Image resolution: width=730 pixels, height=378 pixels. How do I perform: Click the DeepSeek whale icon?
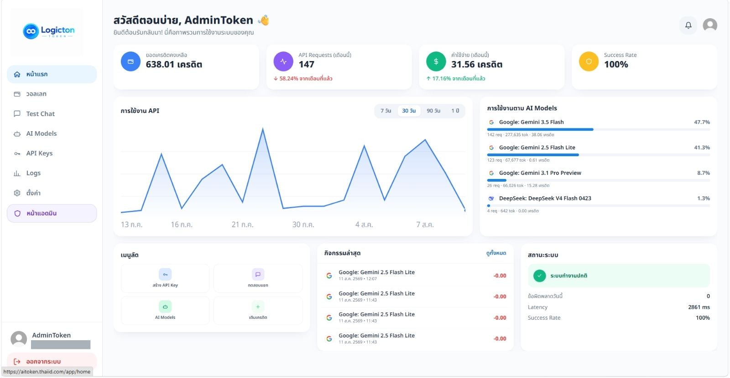pyautogui.click(x=491, y=199)
